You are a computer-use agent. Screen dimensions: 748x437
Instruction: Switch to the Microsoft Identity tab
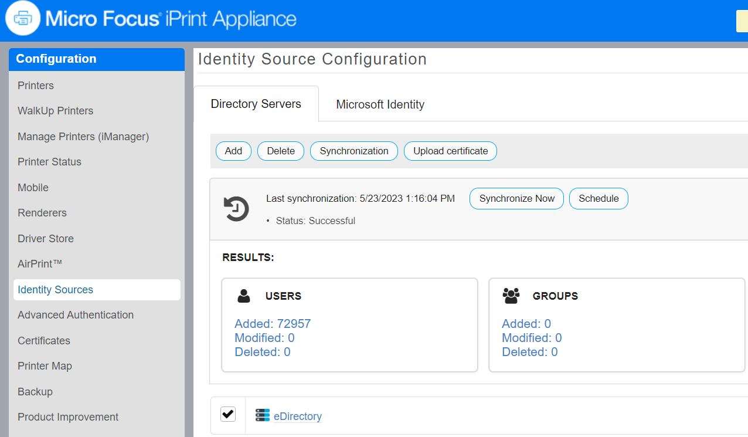point(380,104)
